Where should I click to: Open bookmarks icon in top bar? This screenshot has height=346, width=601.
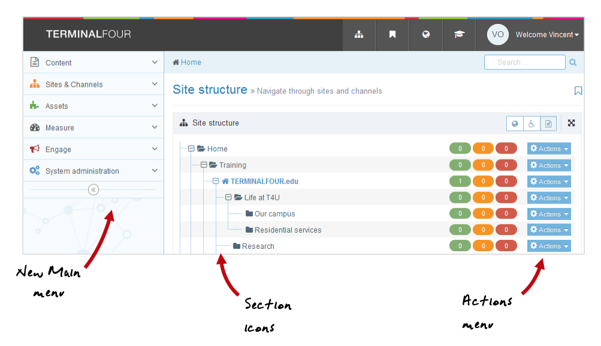pos(392,35)
